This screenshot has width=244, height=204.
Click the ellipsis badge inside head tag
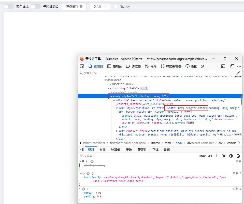[124, 92]
